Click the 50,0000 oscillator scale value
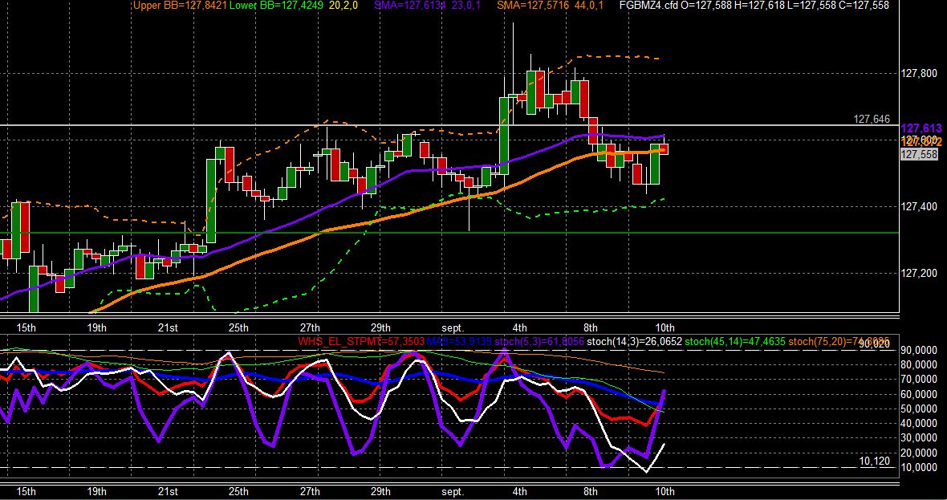 [x=919, y=409]
